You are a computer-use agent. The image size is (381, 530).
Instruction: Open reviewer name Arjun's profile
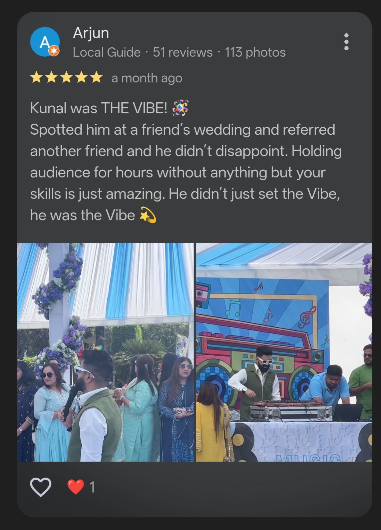click(x=91, y=33)
